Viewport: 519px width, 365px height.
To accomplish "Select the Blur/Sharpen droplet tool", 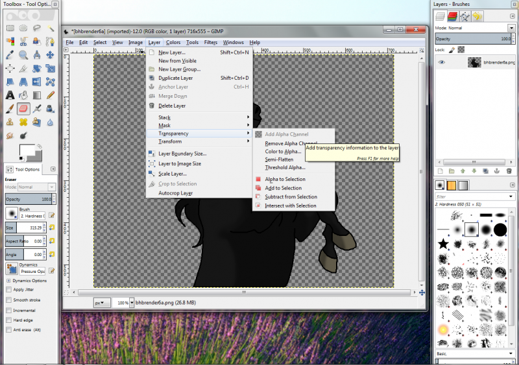I will [x=51, y=123].
